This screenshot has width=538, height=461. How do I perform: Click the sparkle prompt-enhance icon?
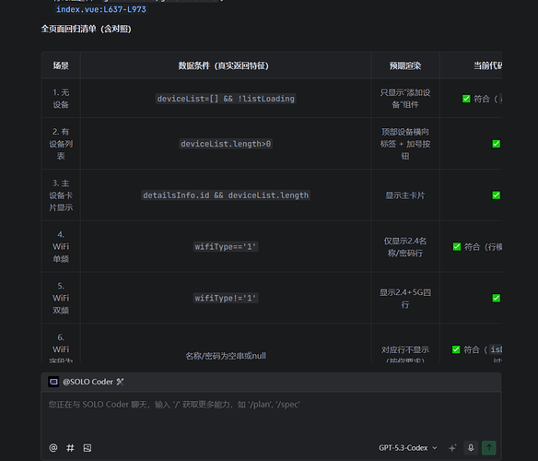point(452,447)
